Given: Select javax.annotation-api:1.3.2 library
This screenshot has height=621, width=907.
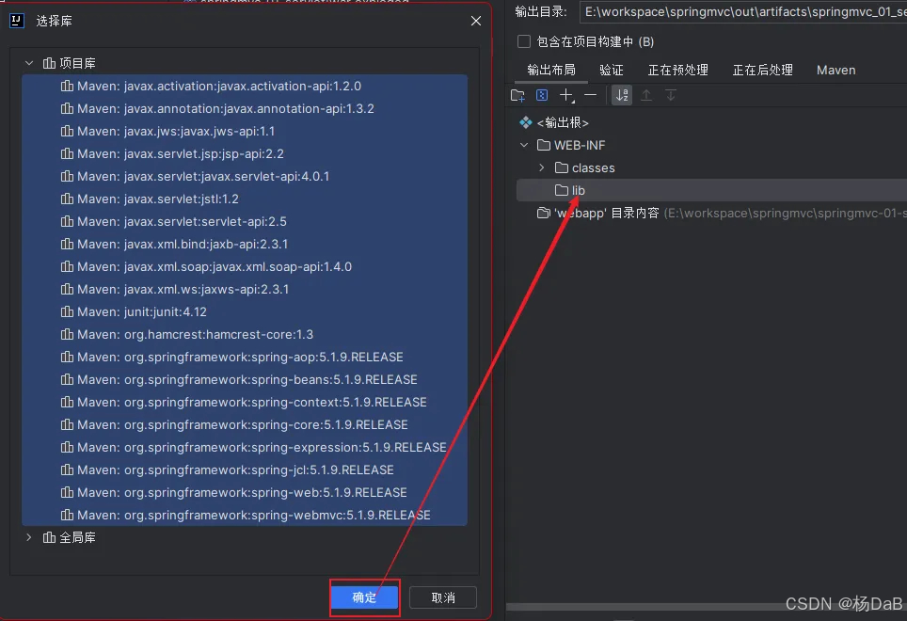Looking at the screenshot, I should tap(244, 109).
